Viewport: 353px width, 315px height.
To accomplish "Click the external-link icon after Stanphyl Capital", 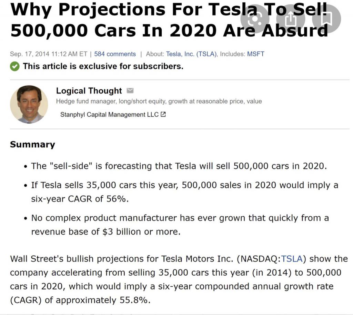I will (163, 115).
